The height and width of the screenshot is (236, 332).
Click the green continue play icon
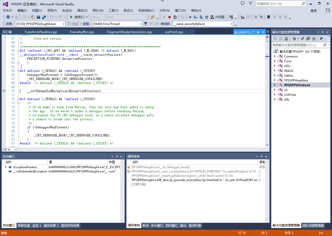(x=71, y=17)
